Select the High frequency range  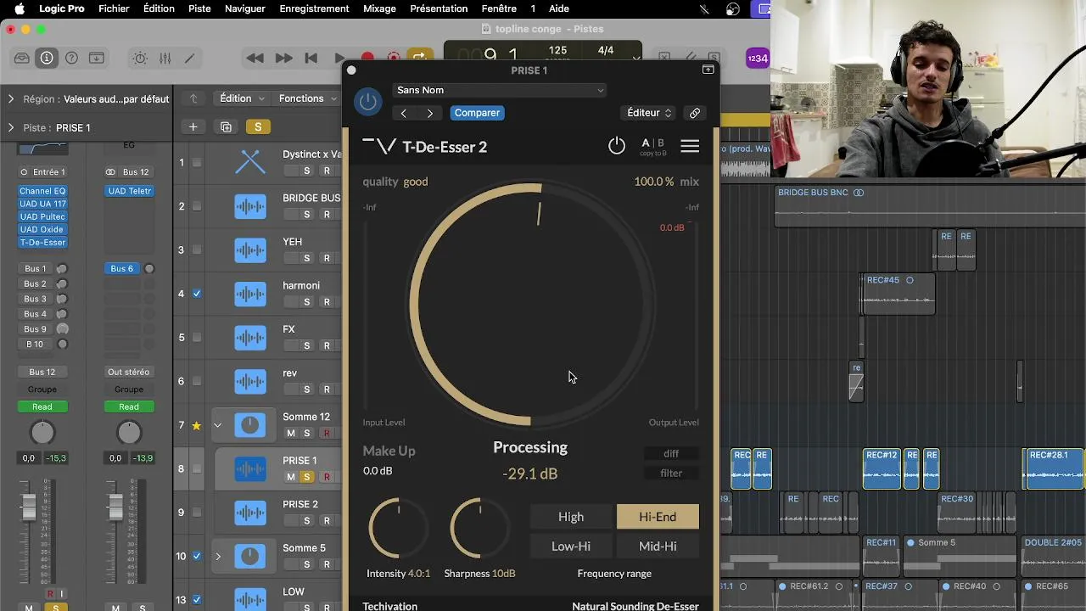[571, 517]
